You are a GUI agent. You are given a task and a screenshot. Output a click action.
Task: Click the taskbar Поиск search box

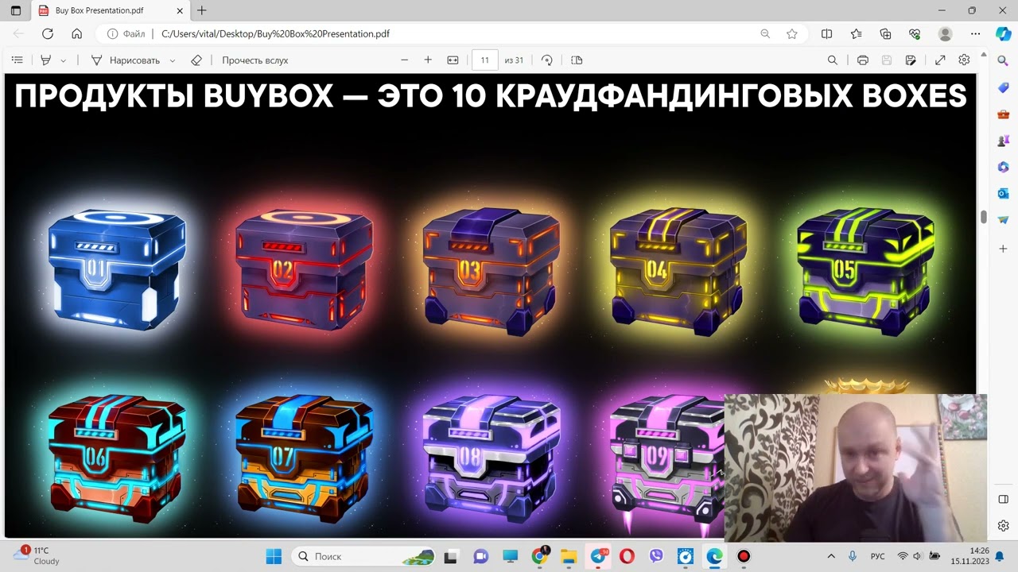pos(363,556)
